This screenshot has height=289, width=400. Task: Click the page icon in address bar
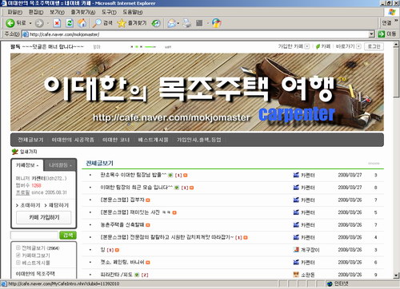pyautogui.click(x=26, y=34)
